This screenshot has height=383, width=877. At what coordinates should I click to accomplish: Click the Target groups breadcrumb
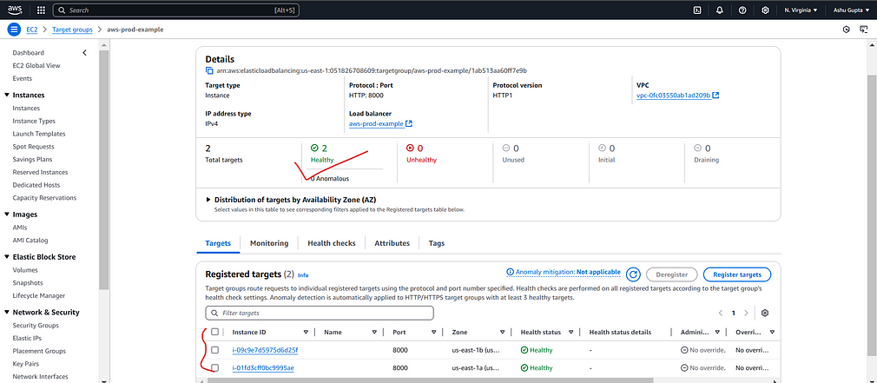72,29
